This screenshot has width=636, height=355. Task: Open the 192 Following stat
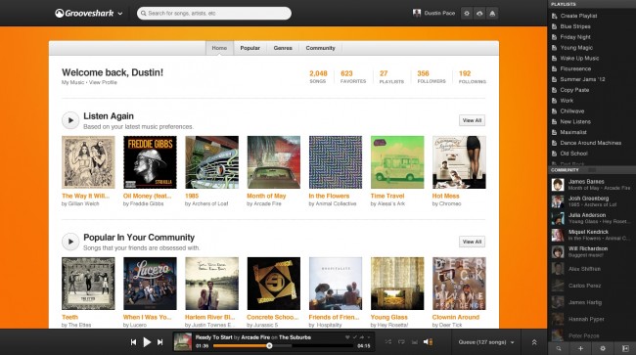(473, 76)
